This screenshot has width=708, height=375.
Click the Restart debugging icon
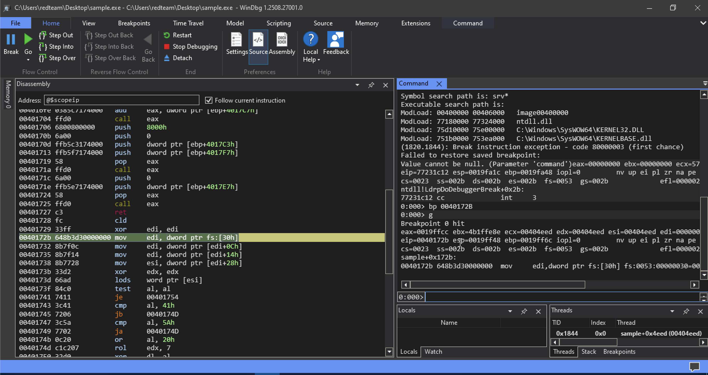tap(167, 35)
